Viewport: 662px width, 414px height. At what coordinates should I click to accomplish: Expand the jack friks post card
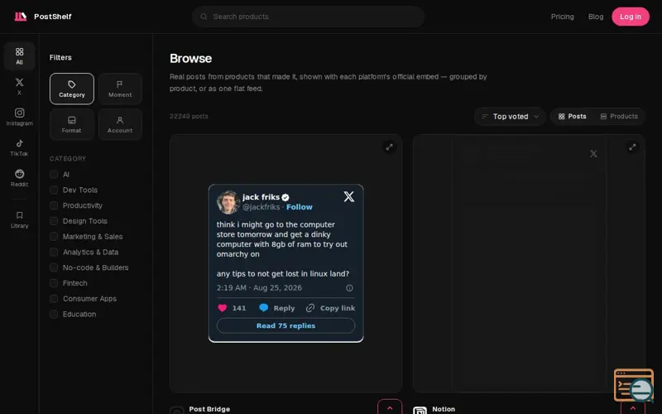tap(389, 147)
